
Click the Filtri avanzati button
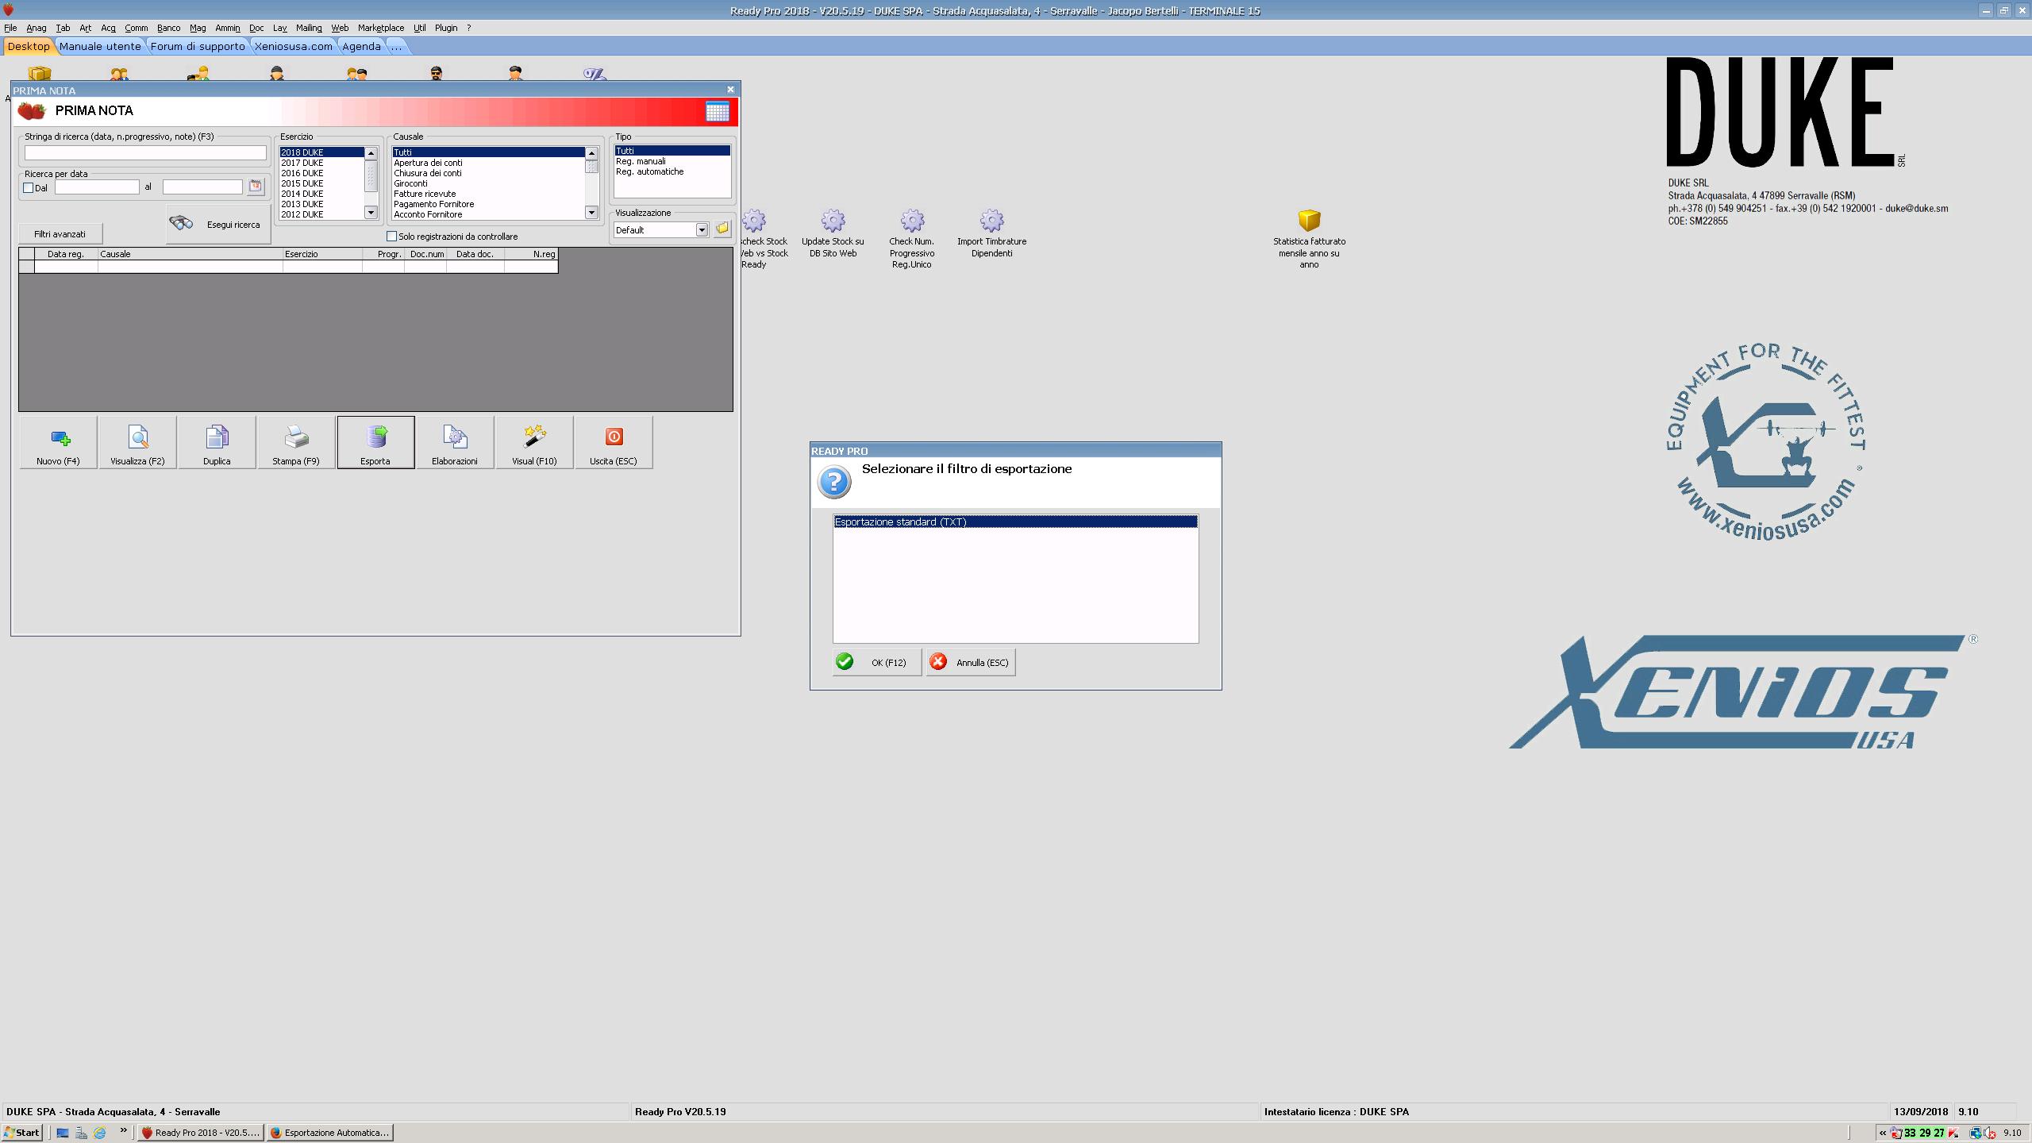click(x=60, y=234)
